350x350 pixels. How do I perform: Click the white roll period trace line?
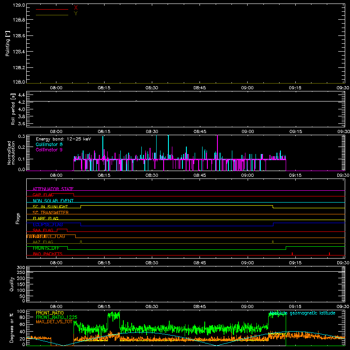tap(185, 101)
